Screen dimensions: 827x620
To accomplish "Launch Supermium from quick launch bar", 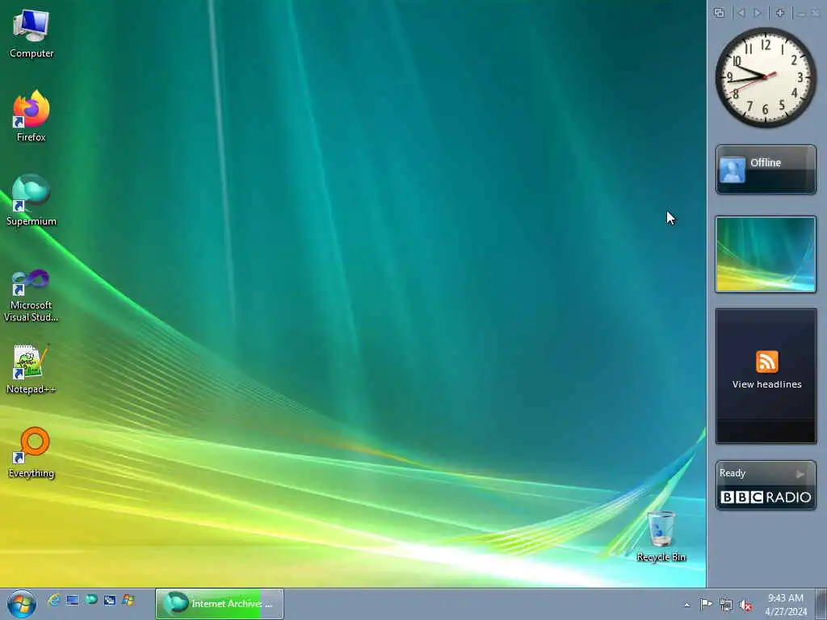I will pos(91,600).
